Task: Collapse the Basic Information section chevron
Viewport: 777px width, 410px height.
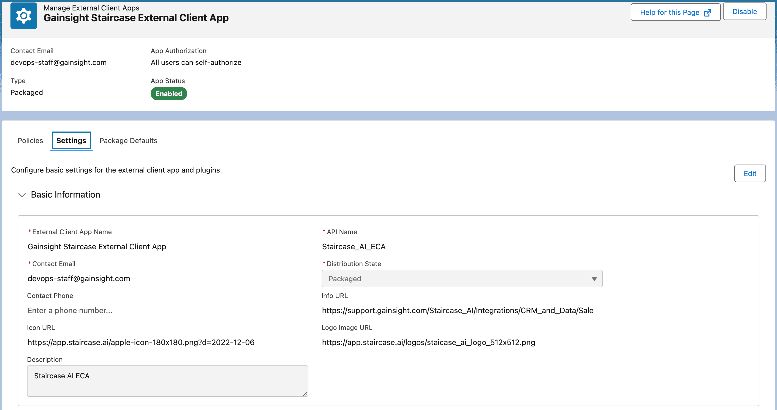Action: (x=22, y=195)
